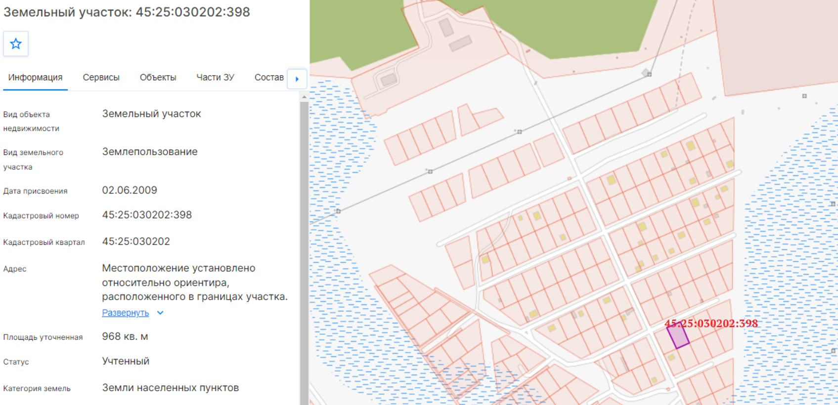Image resolution: width=838 pixels, height=405 pixels.
Task: Select cadastral quarter value 45:25:030202
Action: (x=136, y=242)
